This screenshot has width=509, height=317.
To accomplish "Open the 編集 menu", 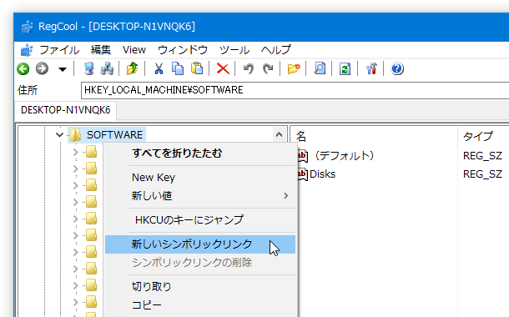I will 101,50.
